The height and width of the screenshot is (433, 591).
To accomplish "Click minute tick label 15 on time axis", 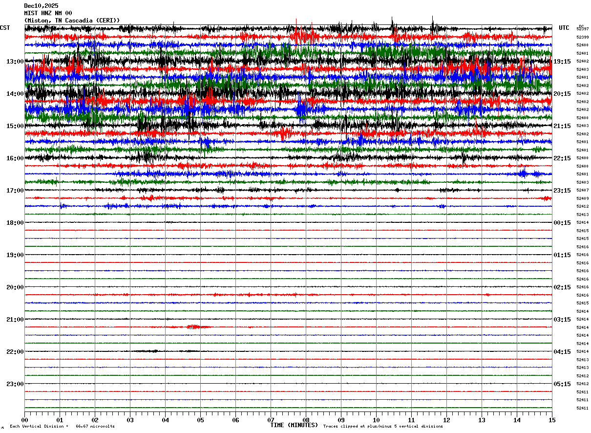I will (x=552, y=420).
